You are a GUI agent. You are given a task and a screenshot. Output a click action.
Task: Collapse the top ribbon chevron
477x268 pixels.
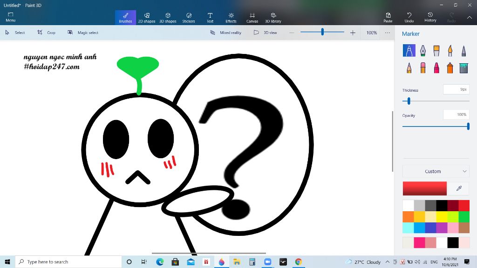point(470,18)
